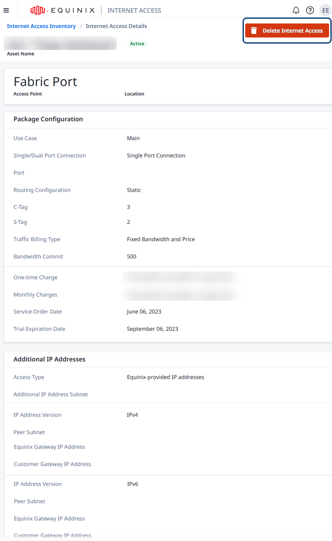Click the Service Order Date June 06, 2023
The width and height of the screenshot is (332, 541).
pyautogui.click(x=144, y=312)
